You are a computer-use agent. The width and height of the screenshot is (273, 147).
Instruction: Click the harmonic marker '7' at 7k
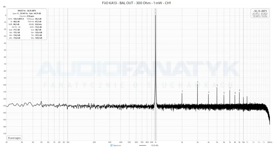[230, 88]
